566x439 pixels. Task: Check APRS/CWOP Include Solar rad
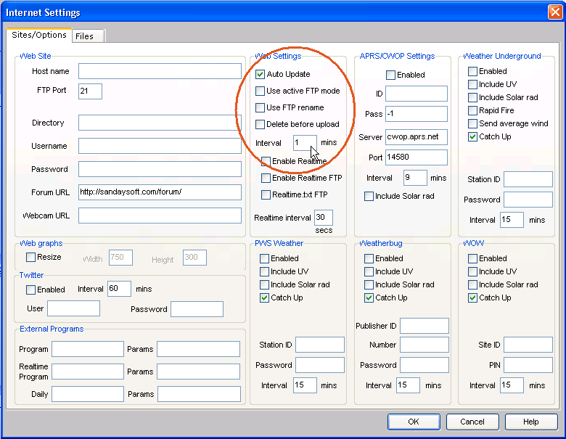pos(369,197)
